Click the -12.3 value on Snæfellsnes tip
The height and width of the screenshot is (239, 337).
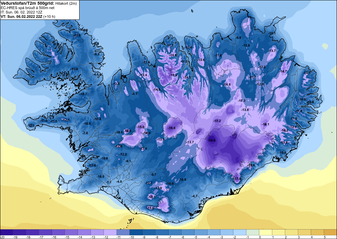[31, 125]
